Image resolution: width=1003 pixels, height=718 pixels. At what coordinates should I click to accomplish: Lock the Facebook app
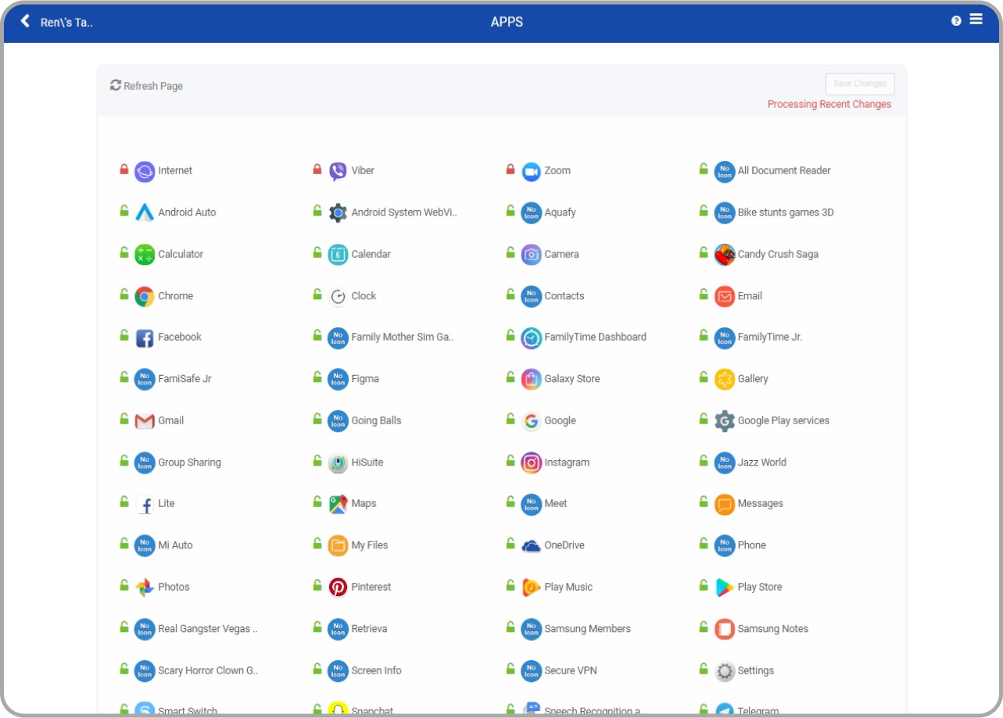pyautogui.click(x=124, y=335)
